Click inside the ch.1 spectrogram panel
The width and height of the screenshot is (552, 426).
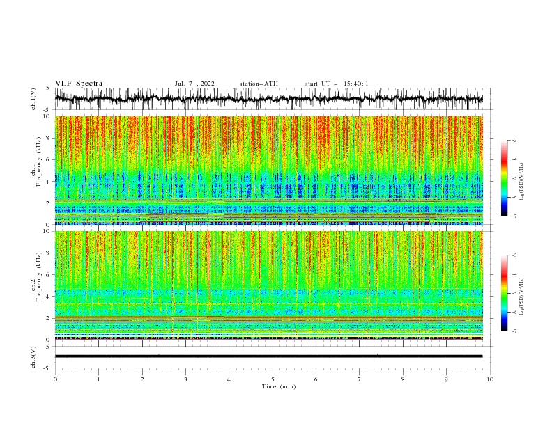(x=268, y=170)
